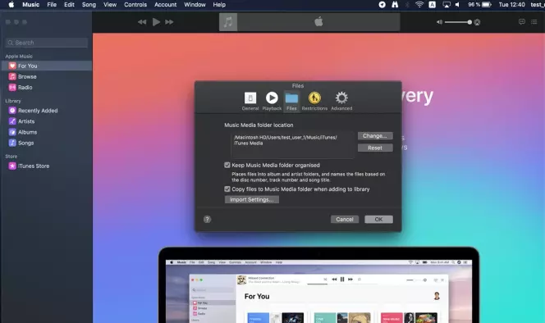Image resolution: width=545 pixels, height=323 pixels.
Task: Open the Music app menu
Action: click(x=31, y=5)
